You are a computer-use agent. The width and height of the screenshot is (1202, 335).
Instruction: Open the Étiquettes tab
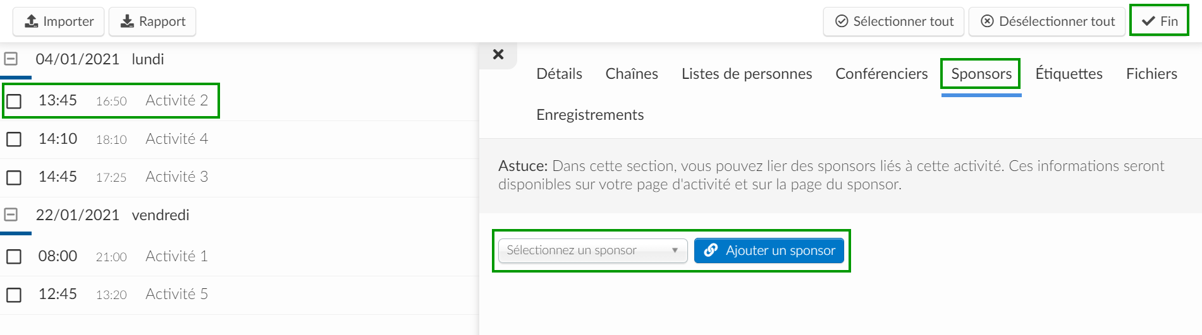(1069, 74)
